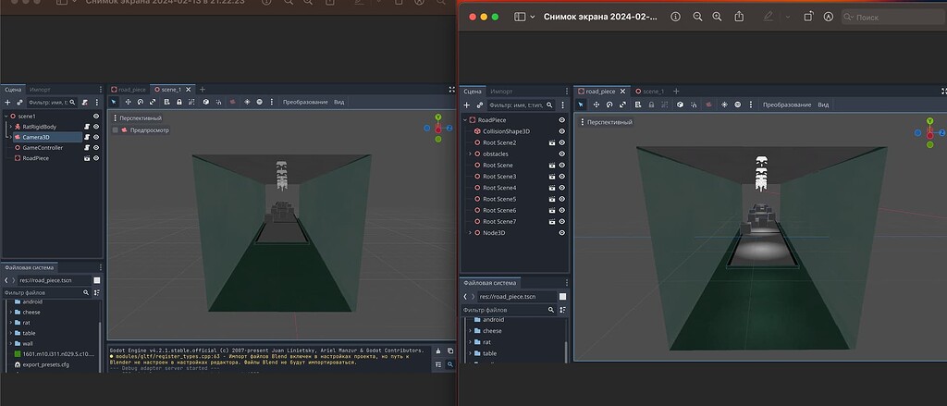Expand the RatRigidBody node
The height and width of the screenshot is (406, 947).
pyautogui.click(x=10, y=127)
